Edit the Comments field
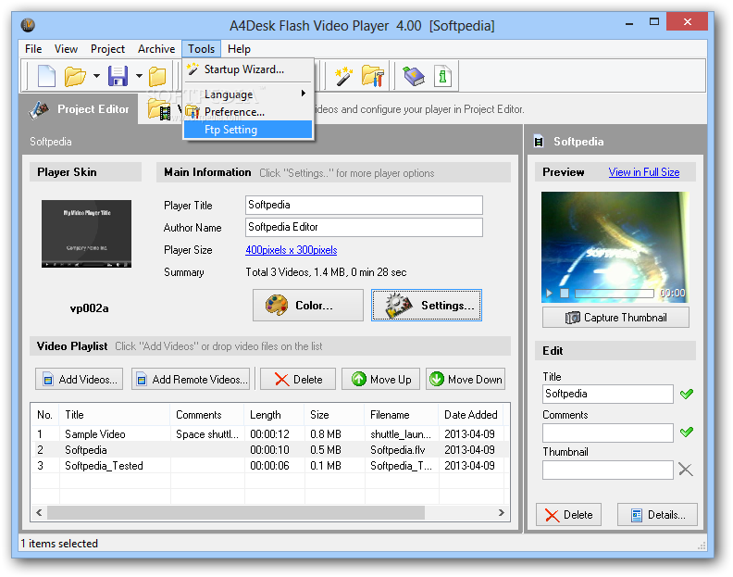Image resolution: width=733 pixels, height=577 pixels. click(608, 433)
